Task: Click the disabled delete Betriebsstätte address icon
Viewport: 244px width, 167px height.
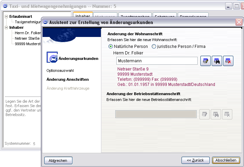Action: click(x=227, y=114)
